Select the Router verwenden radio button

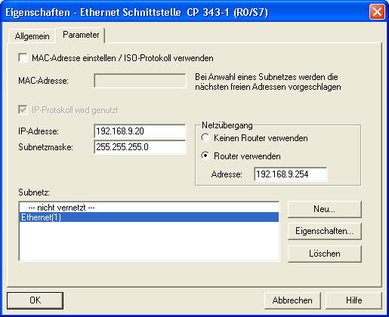point(205,155)
